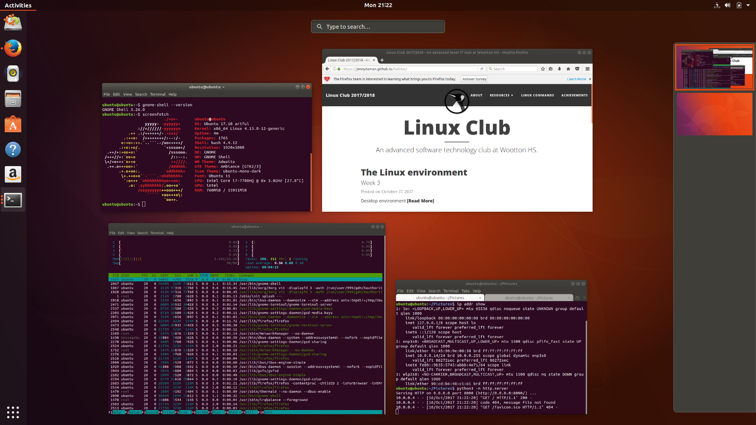
Task: Open Firefox bookmarks library icon
Action: [x=551, y=69]
